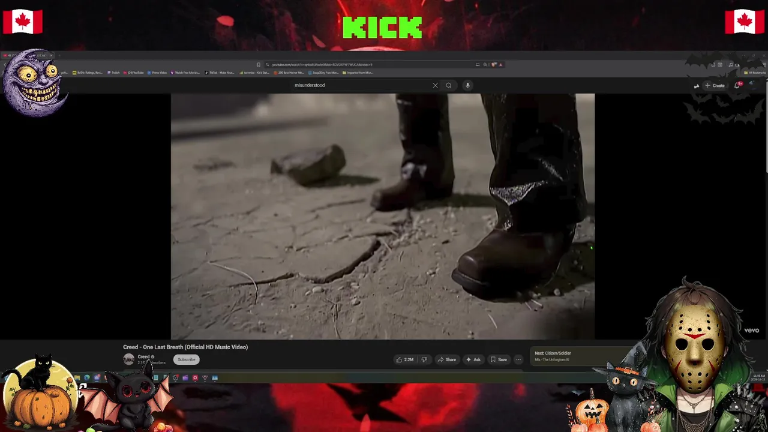The height and width of the screenshot is (432, 768).
Task: Open the Soap2Day Free Movies bookmark
Action: (323, 73)
